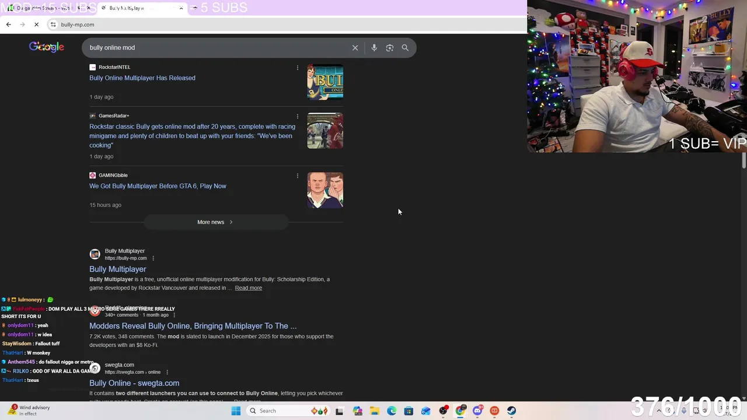
Task: Open the Wind advisory weather widget
Action: click(29, 411)
